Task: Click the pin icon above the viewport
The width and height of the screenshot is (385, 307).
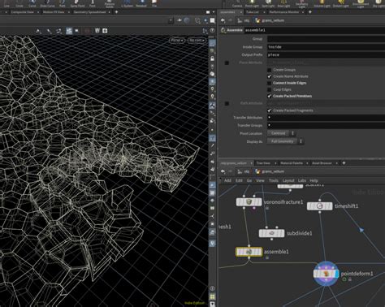Action: coord(180,20)
